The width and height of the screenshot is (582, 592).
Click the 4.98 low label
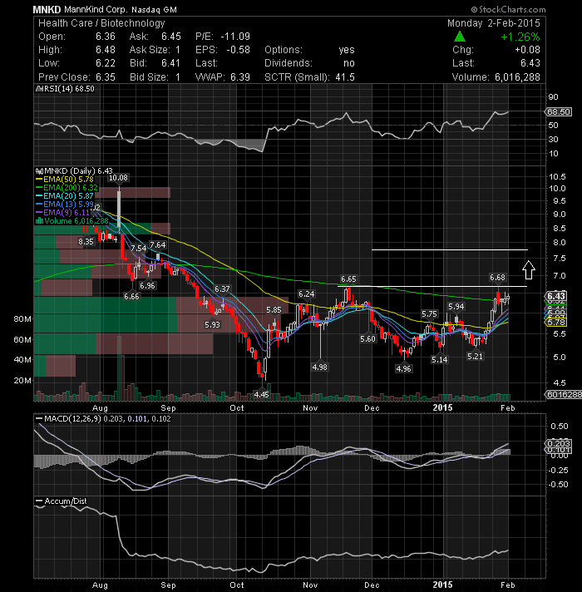320,367
